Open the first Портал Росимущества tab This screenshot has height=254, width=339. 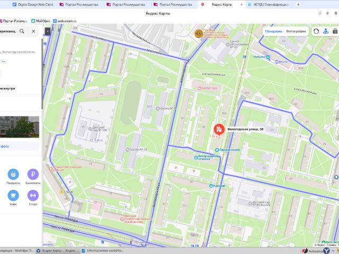[x=79, y=4]
